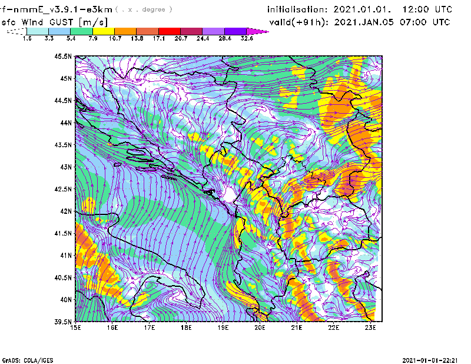Click the light blue 3.3–5.4 legend swatch
The width and height of the screenshot is (471, 364).
(x=59, y=31)
